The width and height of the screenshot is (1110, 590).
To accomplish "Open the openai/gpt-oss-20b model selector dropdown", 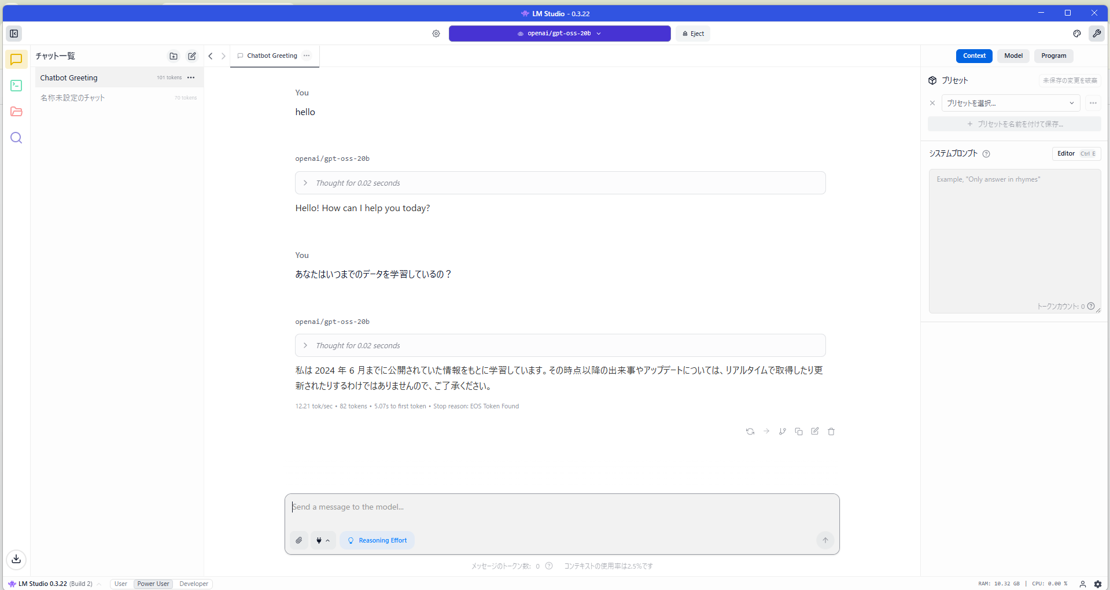I will (x=559, y=34).
